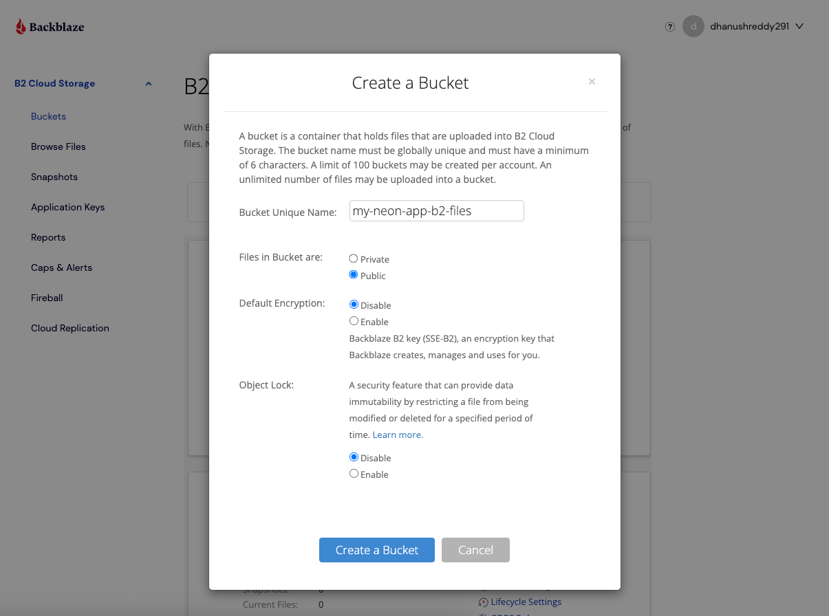Select Private for files in bucket
Viewport: 829px width, 616px height.
coord(354,258)
